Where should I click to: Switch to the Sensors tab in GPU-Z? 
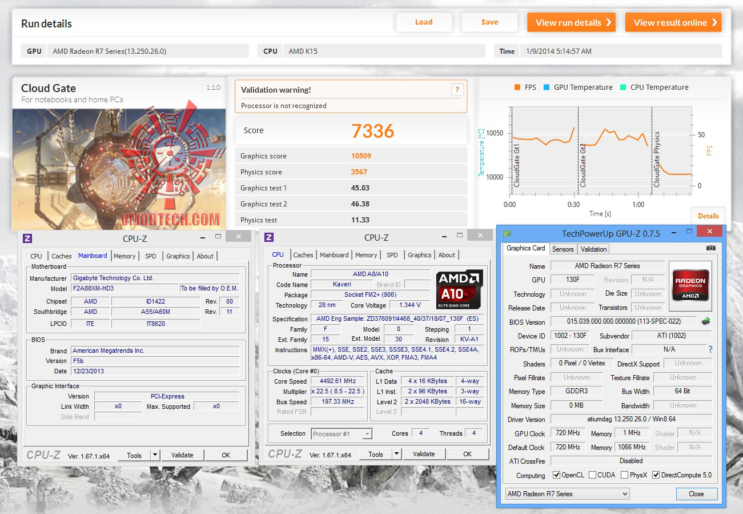(x=563, y=249)
